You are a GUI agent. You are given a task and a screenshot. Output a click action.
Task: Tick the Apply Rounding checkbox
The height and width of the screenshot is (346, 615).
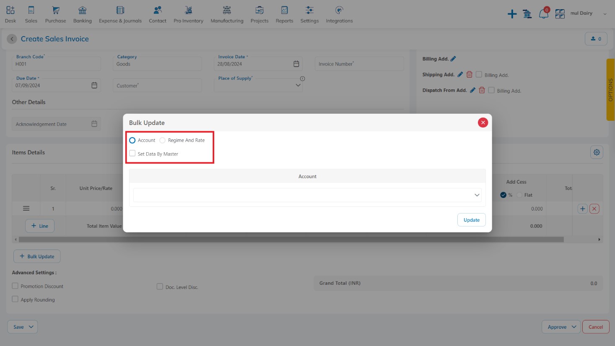(15, 299)
